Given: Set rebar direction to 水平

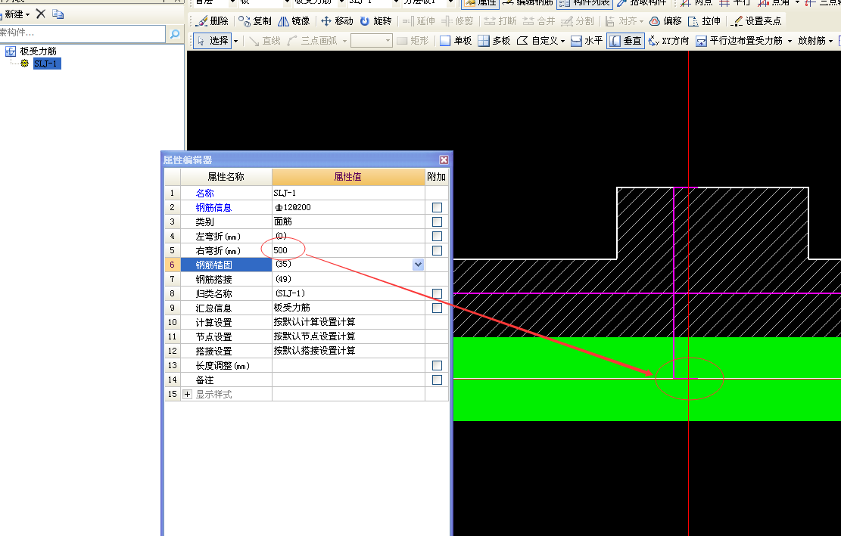Looking at the screenshot, I should tap(587, 41).
